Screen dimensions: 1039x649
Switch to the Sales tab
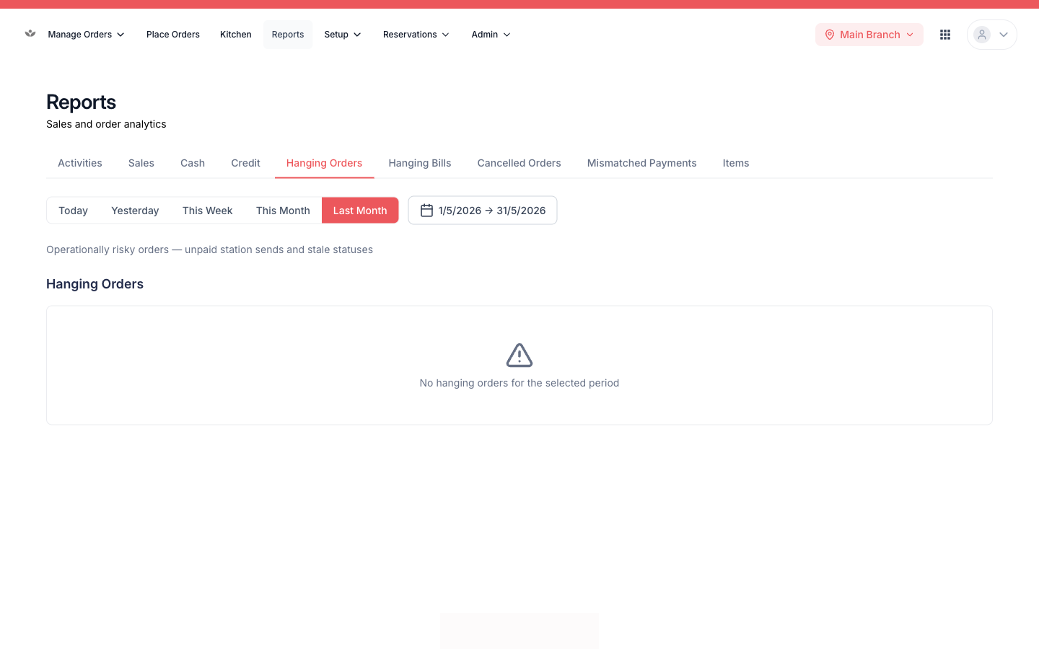pos(141,163)
